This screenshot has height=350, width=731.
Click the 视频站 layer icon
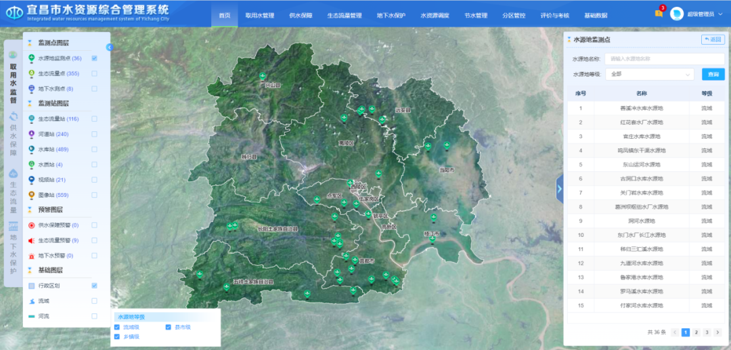coord(31,179)
